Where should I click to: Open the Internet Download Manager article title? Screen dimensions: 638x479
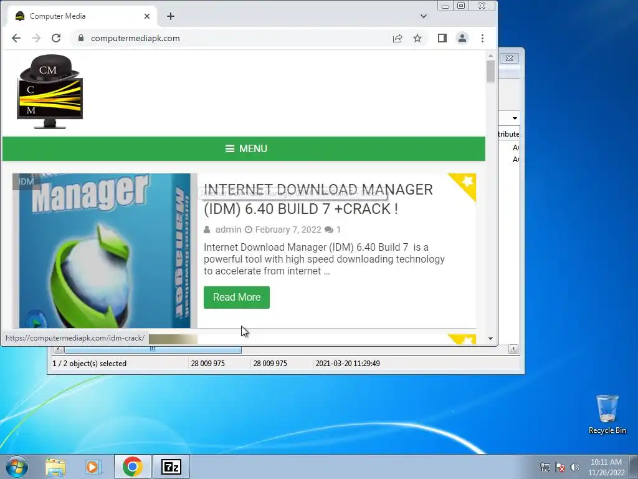pos(318,199)
